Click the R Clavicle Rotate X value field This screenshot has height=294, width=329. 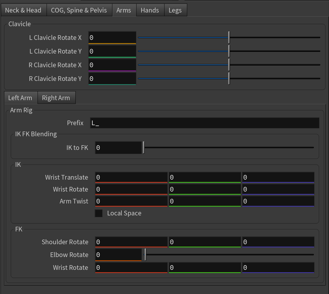(x=112, y=65)
